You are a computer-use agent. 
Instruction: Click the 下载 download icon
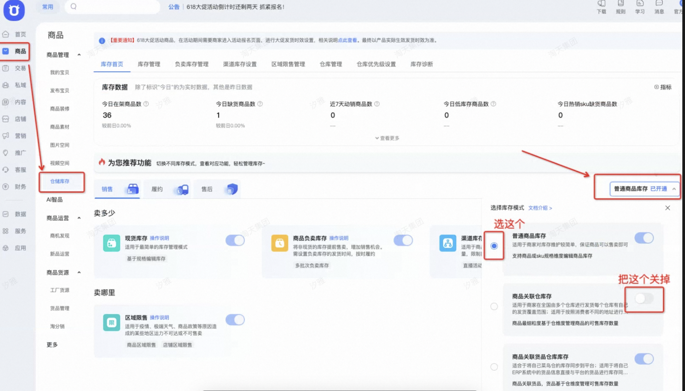click(x=602, y=3)
